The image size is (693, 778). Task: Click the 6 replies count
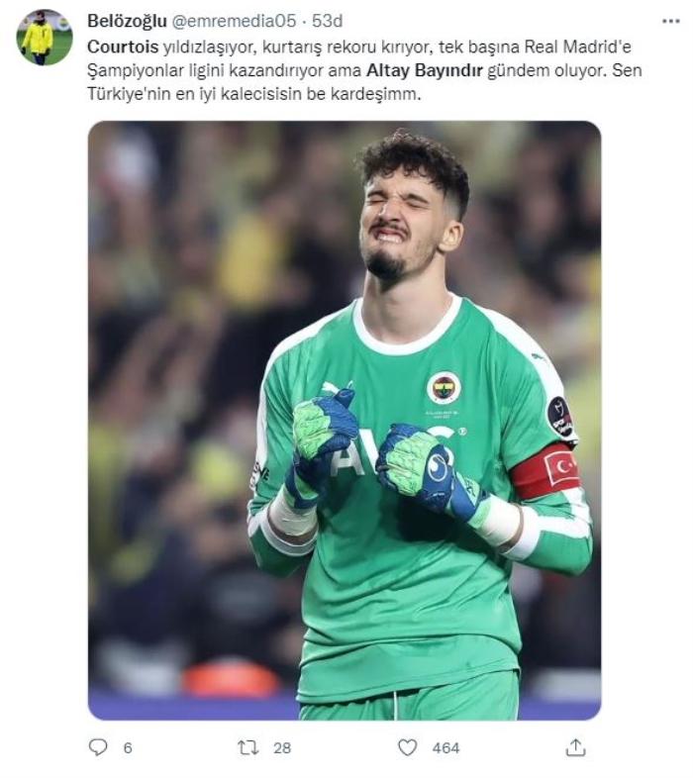(128, 747)
